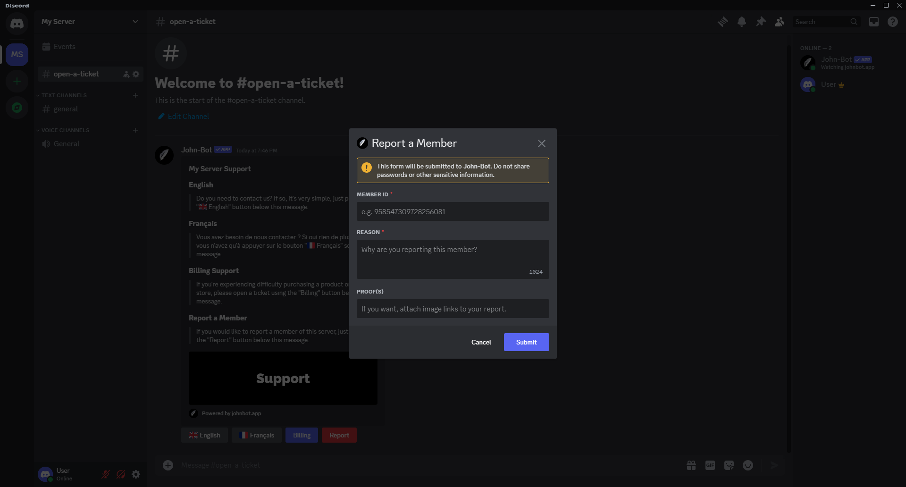
Task: Click the notification bell icon
Action: [x=742, y=22]
